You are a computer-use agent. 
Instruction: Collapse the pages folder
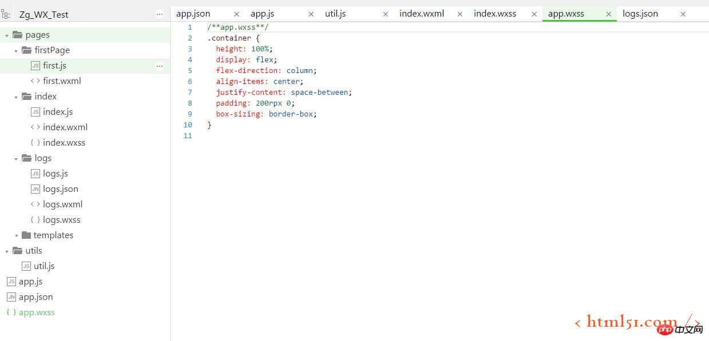[7, 35]
